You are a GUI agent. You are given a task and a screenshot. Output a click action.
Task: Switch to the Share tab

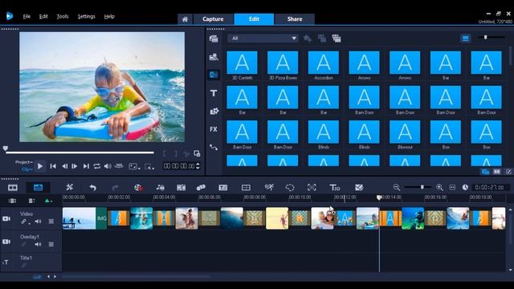[x=295, y=19]
